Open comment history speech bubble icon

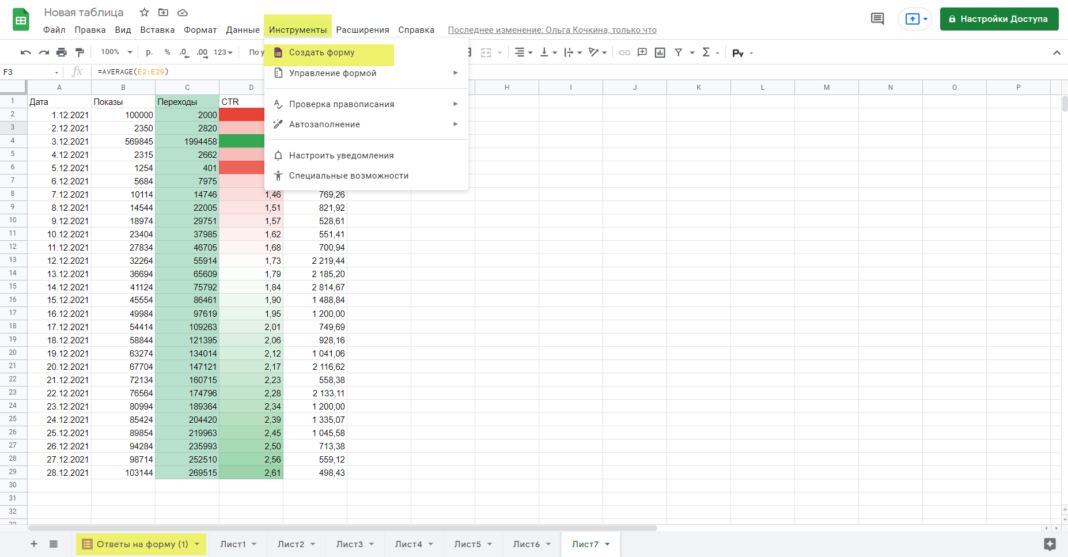point(877,19)
